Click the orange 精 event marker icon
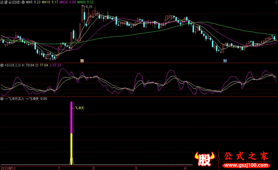278x170 pixels. coord(82,60)
